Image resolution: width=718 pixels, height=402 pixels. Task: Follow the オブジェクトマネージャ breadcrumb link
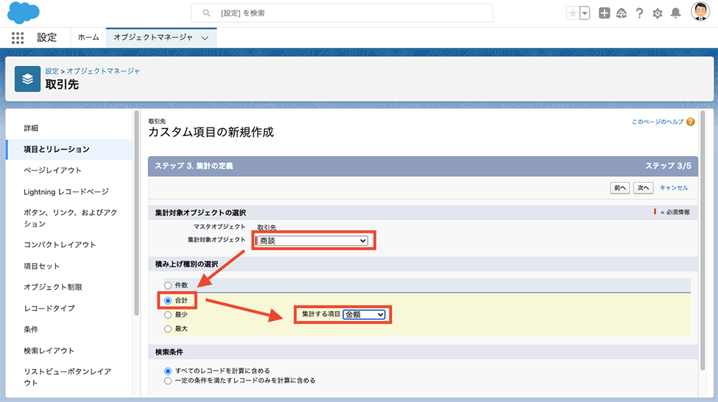coord(103,71)
